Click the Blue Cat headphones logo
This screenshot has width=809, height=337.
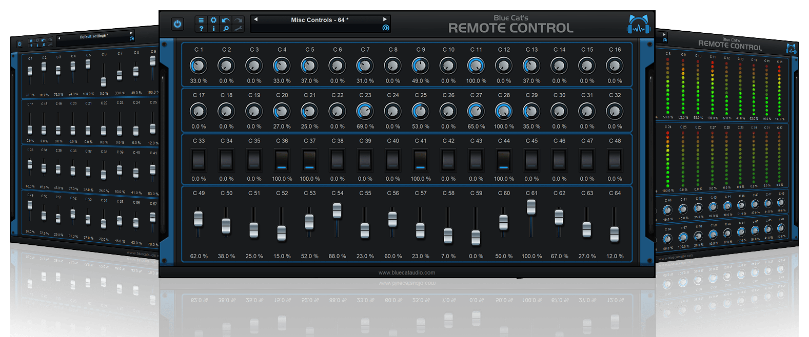tap(638, 25)
